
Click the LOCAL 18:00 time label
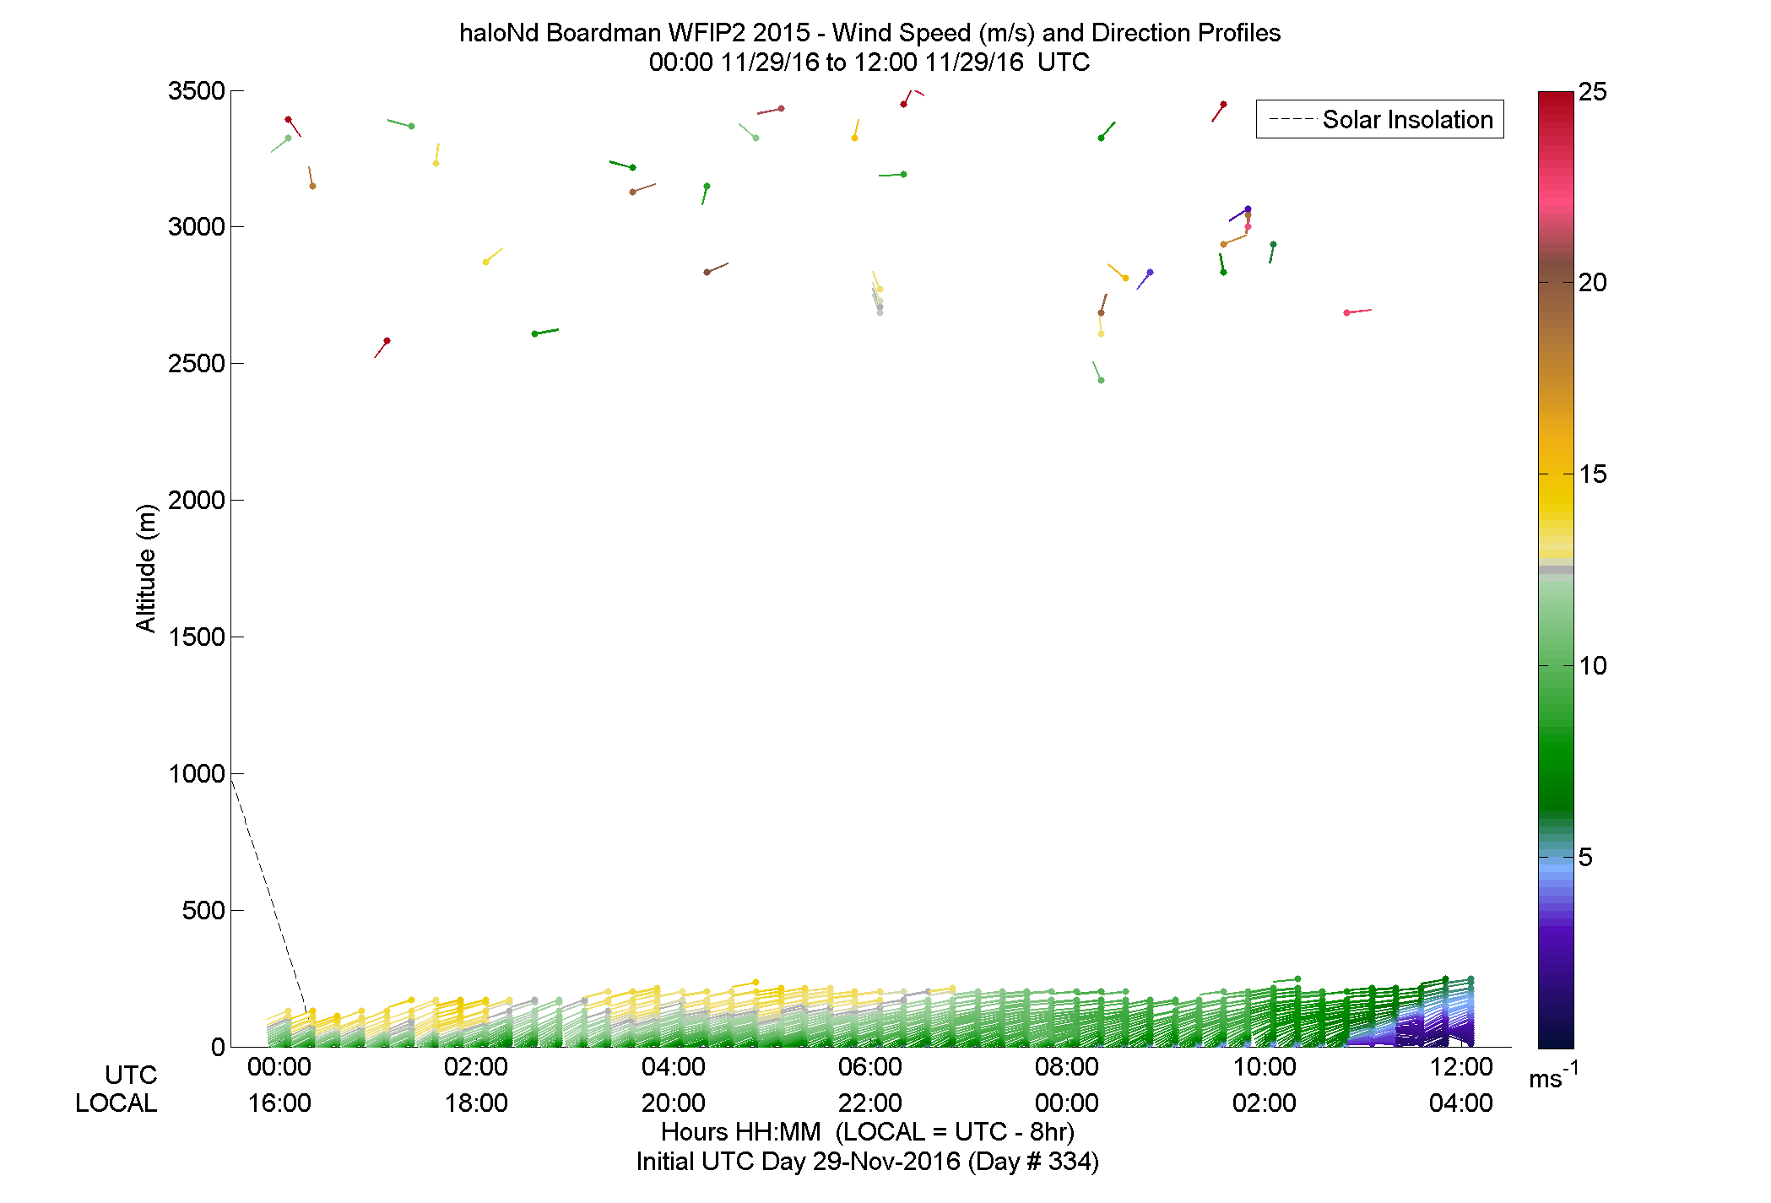pyautogui.click(x=476, y=1103)
